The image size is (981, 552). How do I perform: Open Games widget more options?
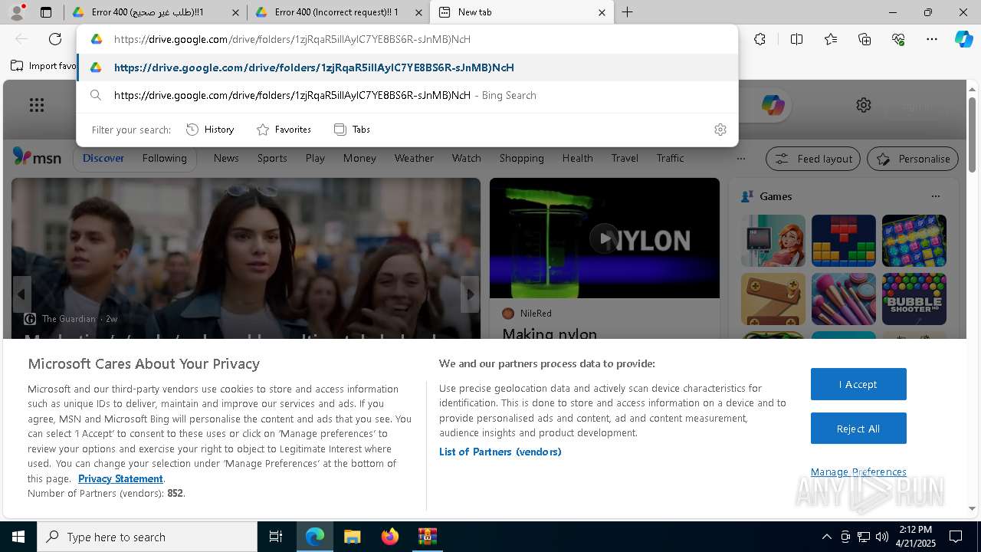[935, 196]
